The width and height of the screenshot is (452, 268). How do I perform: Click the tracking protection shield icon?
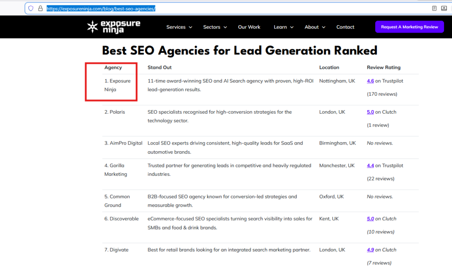[31, 8]
